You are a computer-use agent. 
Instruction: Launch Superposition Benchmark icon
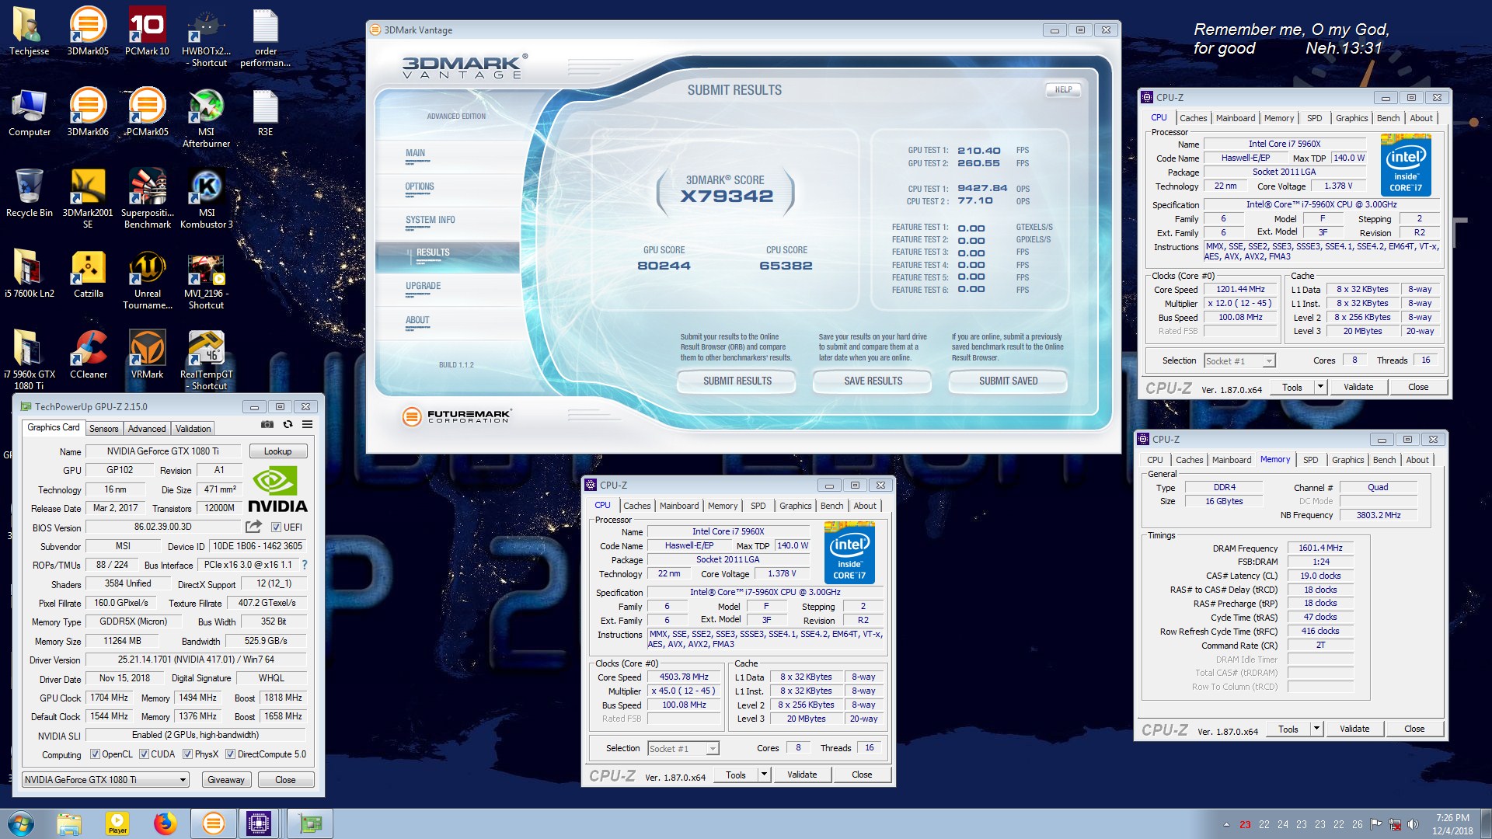coord(147,198)
